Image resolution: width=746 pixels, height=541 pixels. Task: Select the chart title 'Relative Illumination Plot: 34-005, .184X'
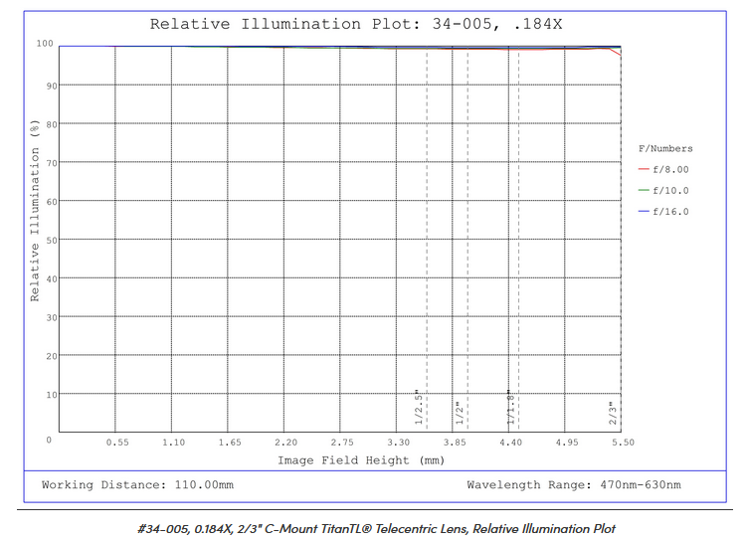(x=355, y=24)
